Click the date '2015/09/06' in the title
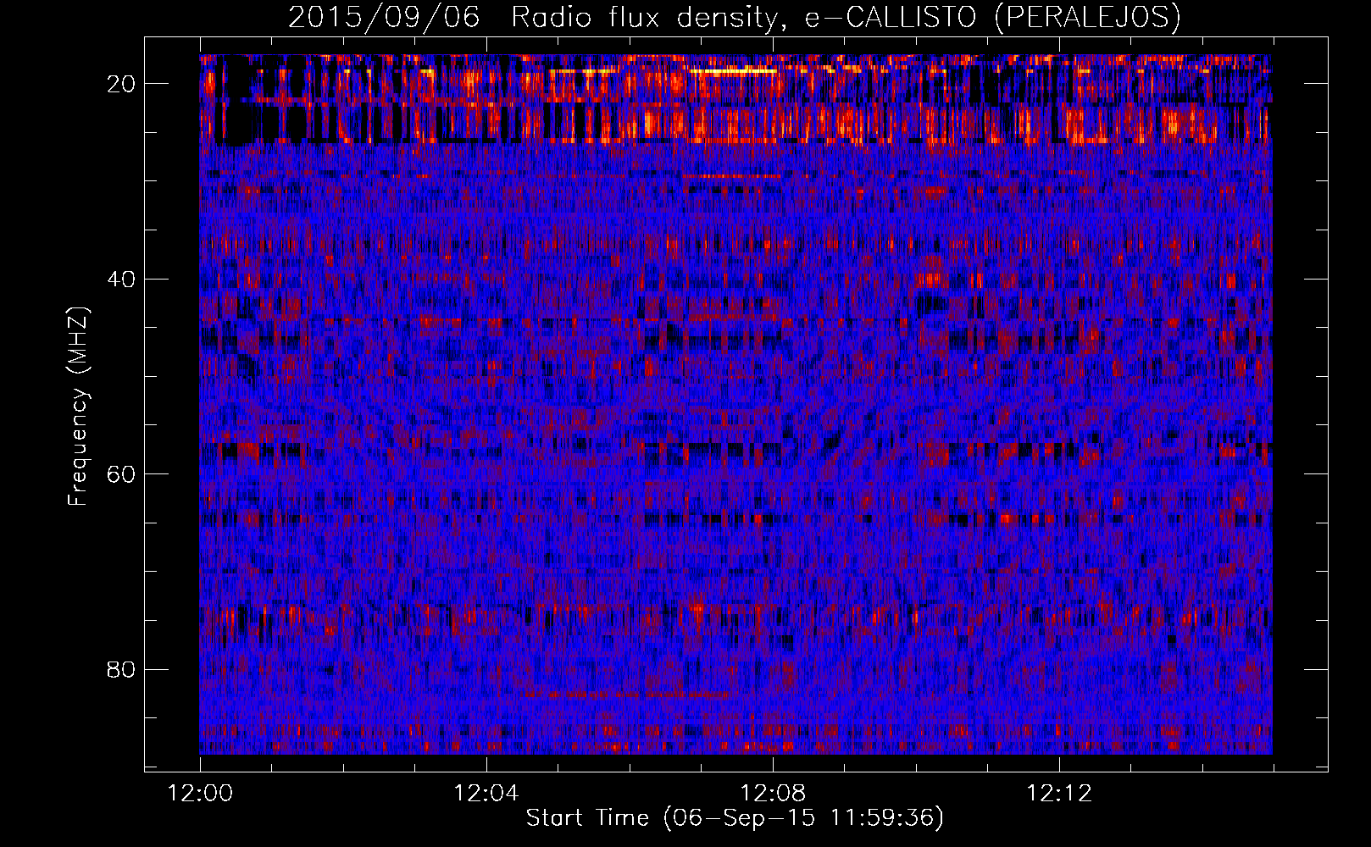Screen dimensions: 1371x847 384,17
